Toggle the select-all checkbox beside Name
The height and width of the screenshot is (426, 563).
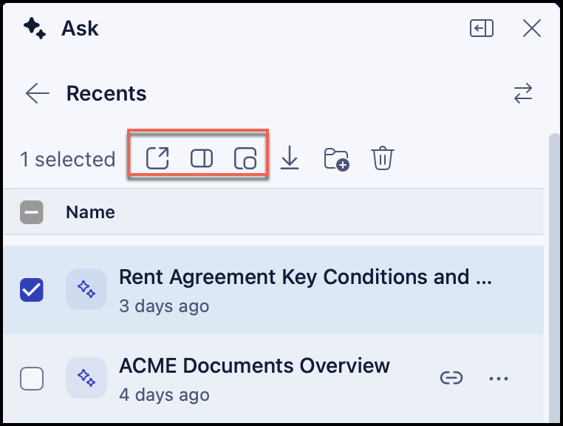tap(32, 212)
